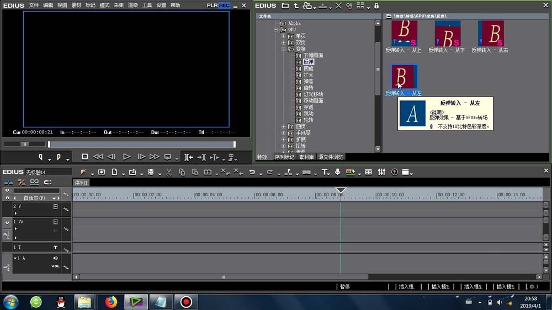This screenshot has height=310, width=552.
Task: Collapse the 变换 folder in effects tree
Action: (x=284, y=49)
